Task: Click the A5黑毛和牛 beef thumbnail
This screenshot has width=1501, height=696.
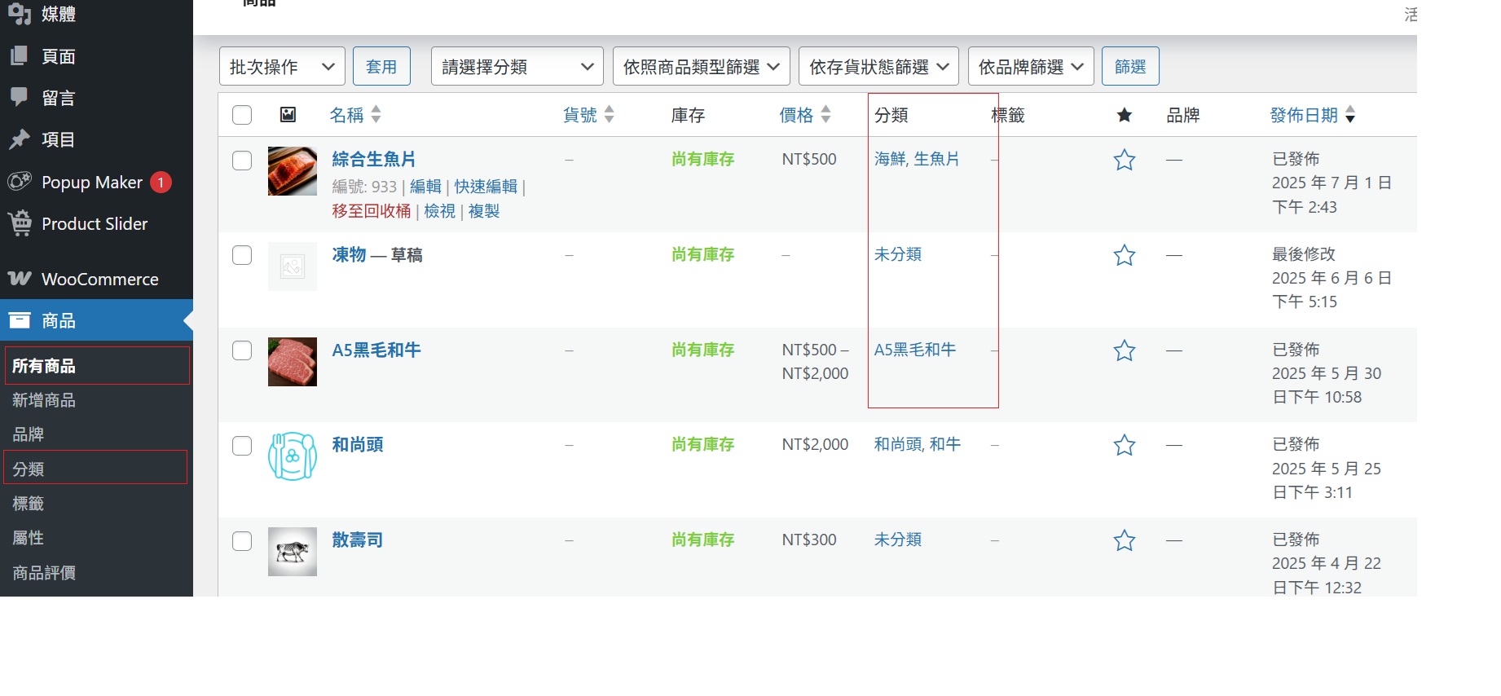Action: 293,362
